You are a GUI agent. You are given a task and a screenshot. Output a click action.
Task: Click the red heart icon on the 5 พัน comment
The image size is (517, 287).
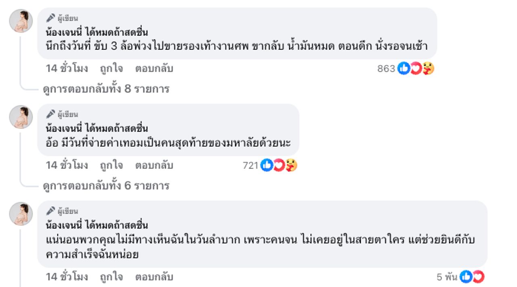(x=478, y=277)
